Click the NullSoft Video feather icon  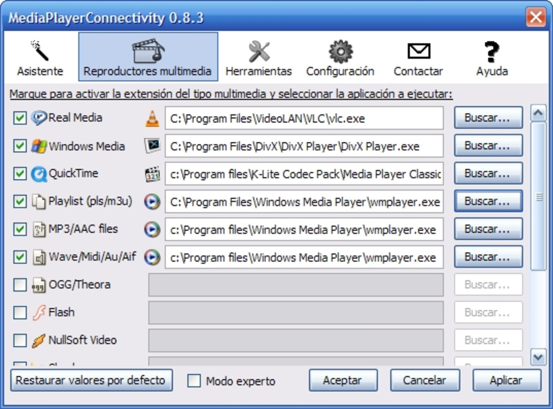[38, 340]
